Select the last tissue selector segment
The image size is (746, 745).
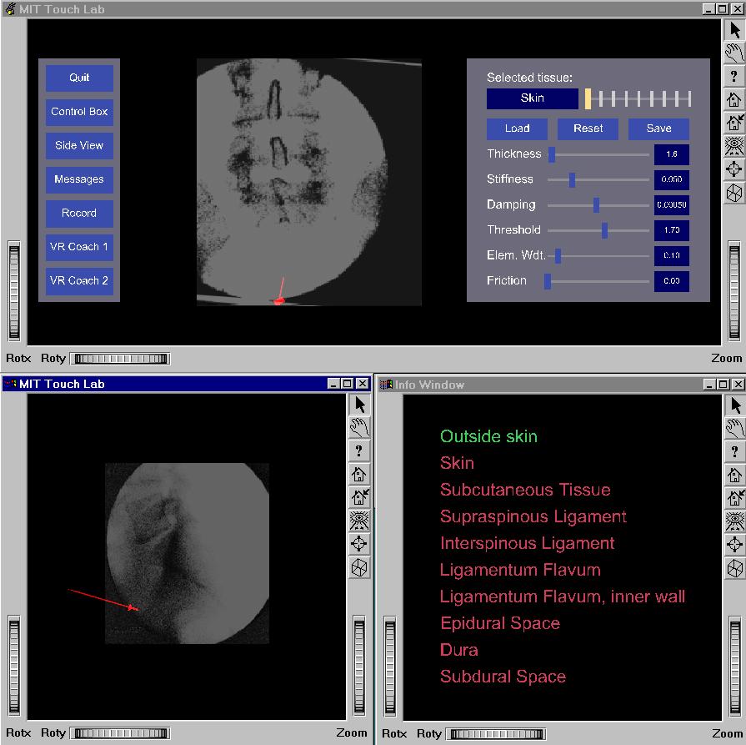tap(689, 98)
